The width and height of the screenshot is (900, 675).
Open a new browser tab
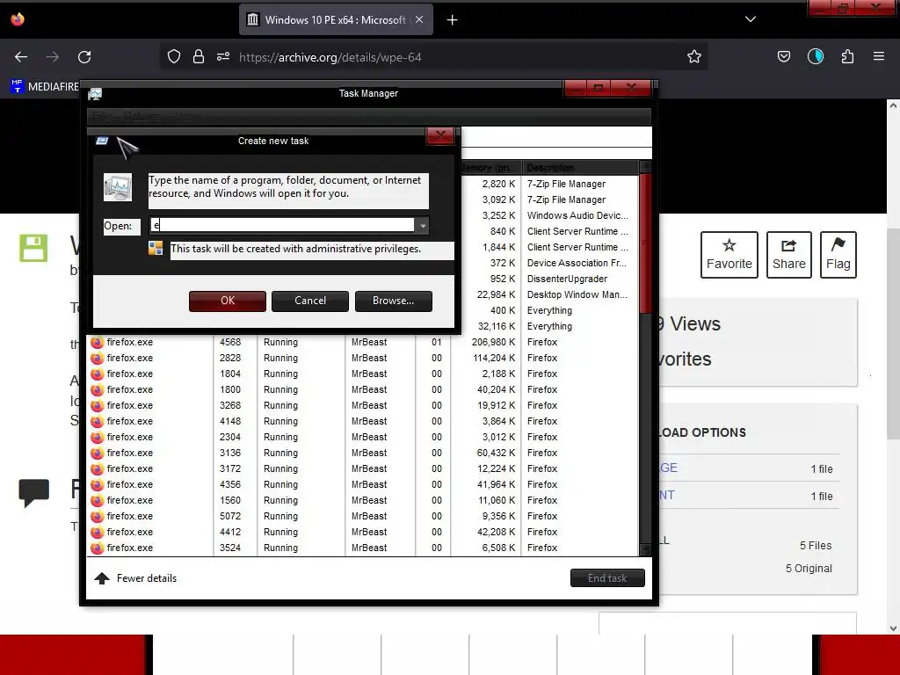453,20
